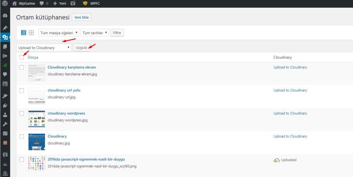Open the 2016da-javascript-ogrenmek-nasil-bir-duygu title link
The height and width of the screenshot is (177, 353).
[x=86, y=159]
